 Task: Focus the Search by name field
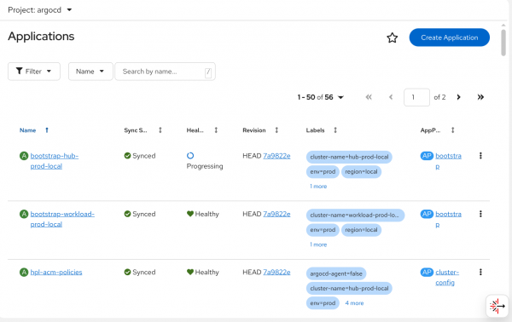(165, 72)
